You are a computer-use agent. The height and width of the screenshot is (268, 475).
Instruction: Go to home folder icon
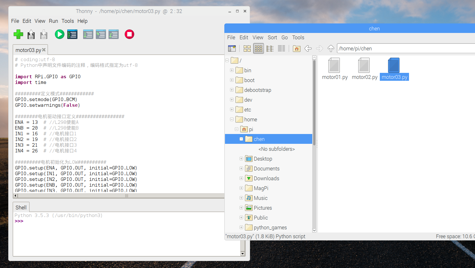click(x=297, y=48)
